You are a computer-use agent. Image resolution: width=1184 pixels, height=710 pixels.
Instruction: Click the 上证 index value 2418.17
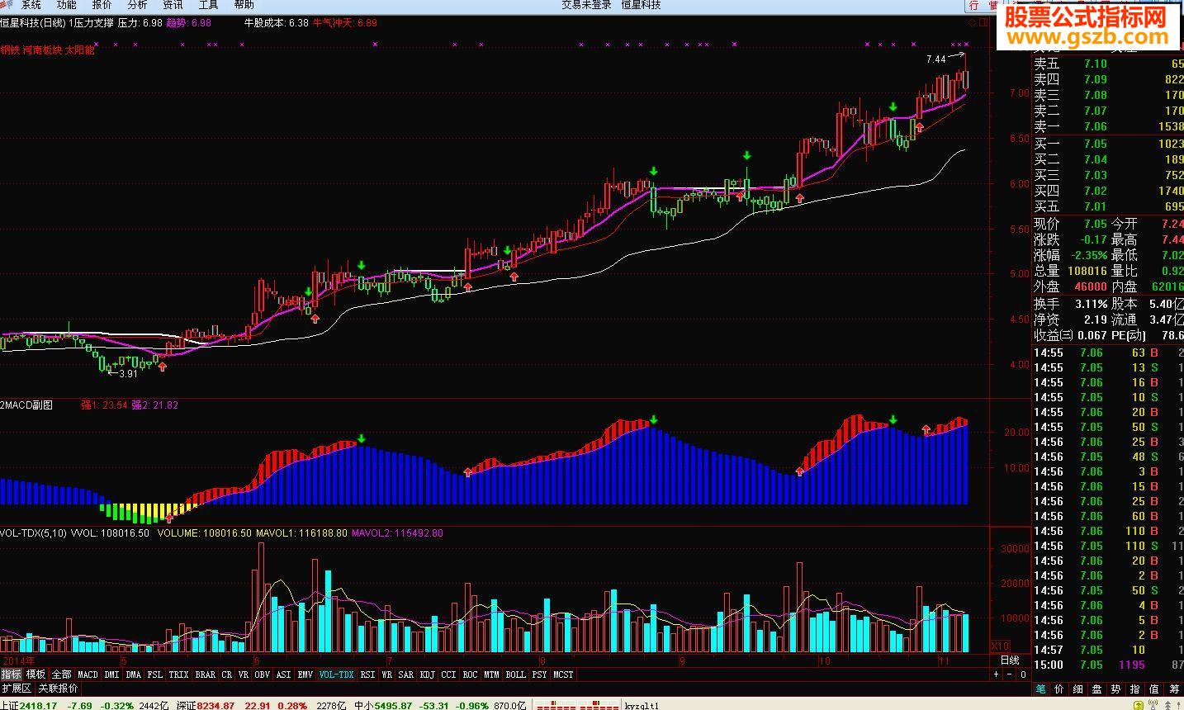coord(38,705)
